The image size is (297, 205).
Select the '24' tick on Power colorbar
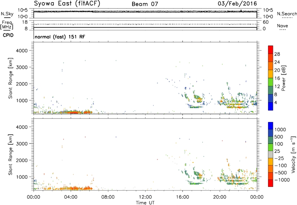coord(277,62)
